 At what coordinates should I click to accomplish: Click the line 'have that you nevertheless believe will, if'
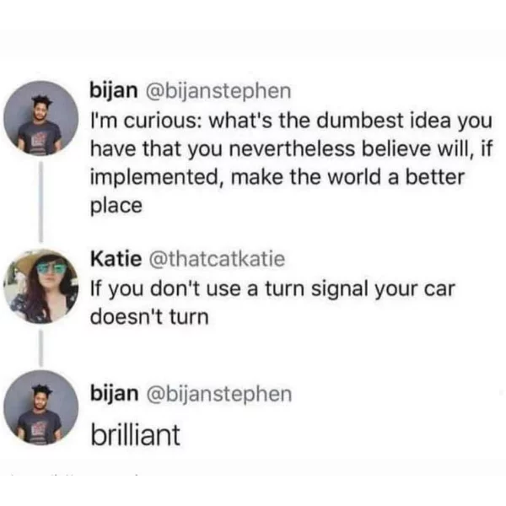pos(292,148)
